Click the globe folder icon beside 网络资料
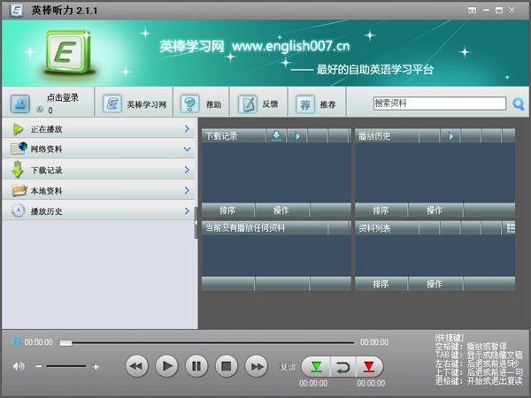This screenshot has height=398, width=531. (19, 149)
